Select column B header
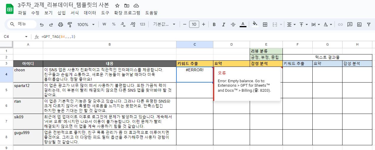 110,44
